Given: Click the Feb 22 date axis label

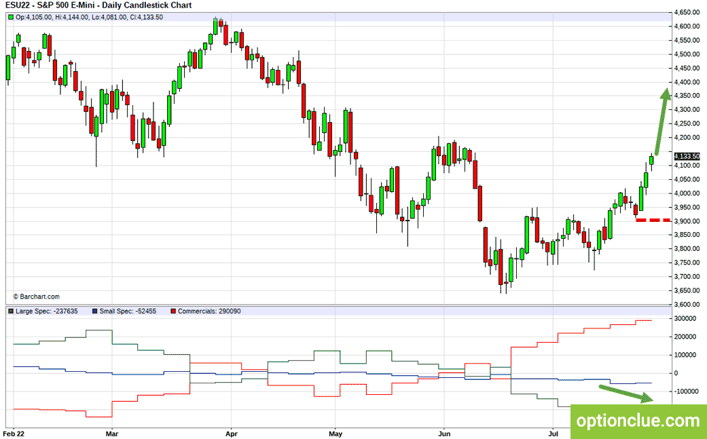Looking at the screenshot, I should 16,434.
